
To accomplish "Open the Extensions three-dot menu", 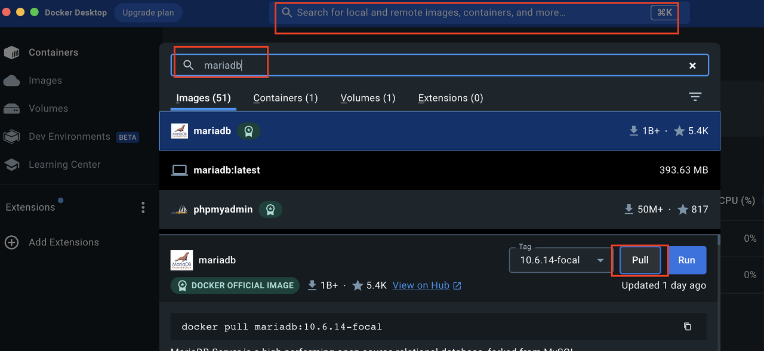I will [x=143, y=207].
